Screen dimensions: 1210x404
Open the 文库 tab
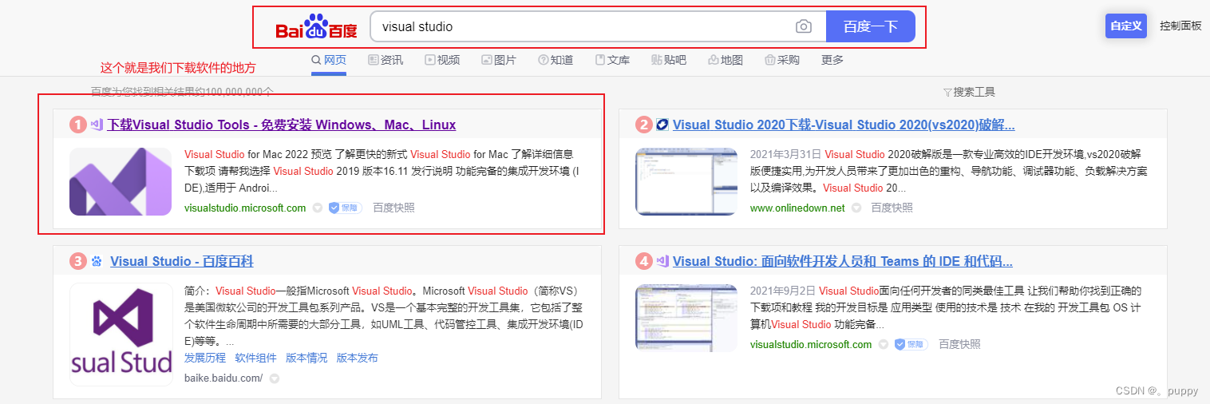[612, 60]
